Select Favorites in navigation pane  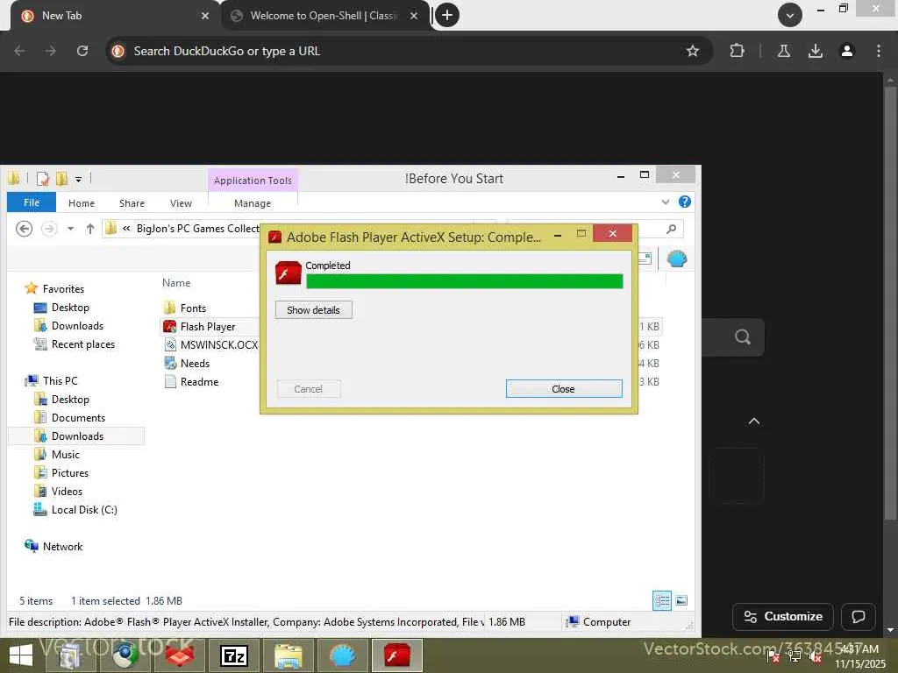click(x=63, y=288)
